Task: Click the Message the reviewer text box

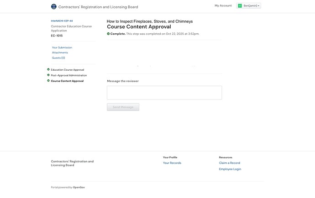Action: (164, 93)
